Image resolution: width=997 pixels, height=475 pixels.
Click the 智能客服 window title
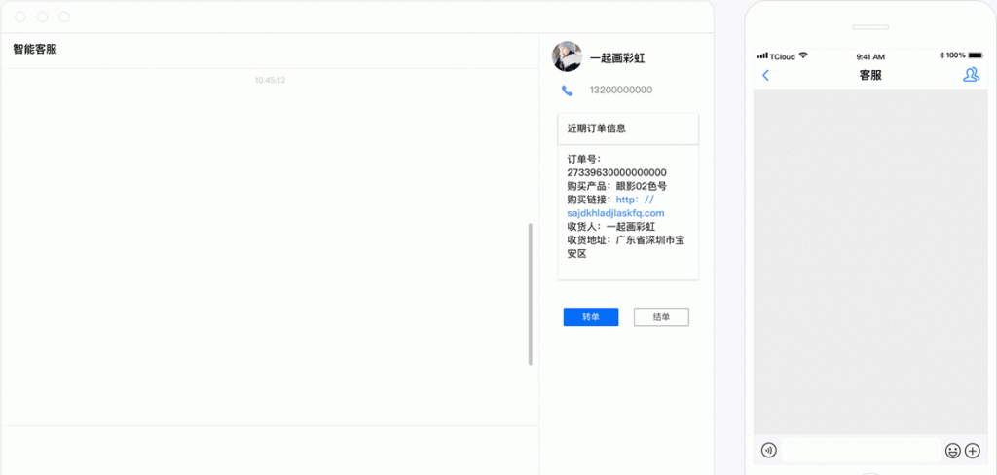[35, 49]
